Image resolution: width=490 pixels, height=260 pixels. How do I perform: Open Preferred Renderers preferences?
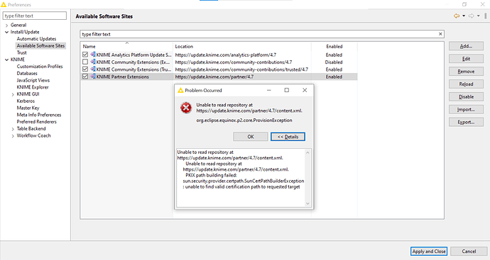point(36,122)
